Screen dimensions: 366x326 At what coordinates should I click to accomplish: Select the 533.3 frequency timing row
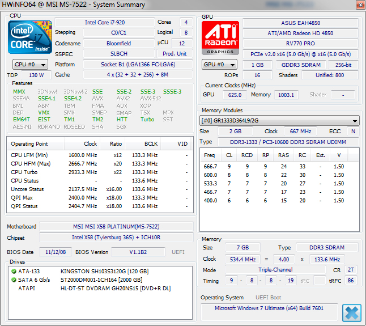pyautogui.click(x=279, y=184)
